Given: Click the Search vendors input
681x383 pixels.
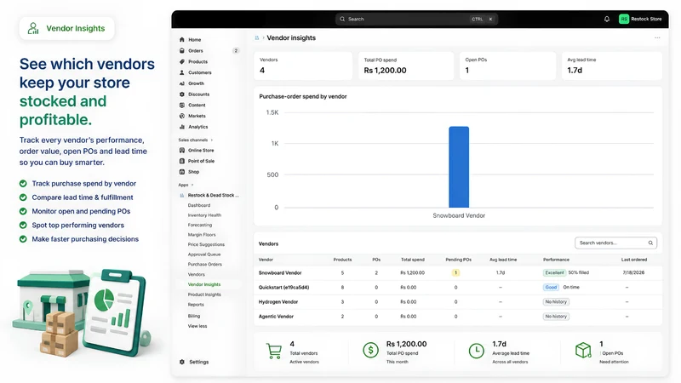Looking at the screenshot, I should tap(615, 243).
